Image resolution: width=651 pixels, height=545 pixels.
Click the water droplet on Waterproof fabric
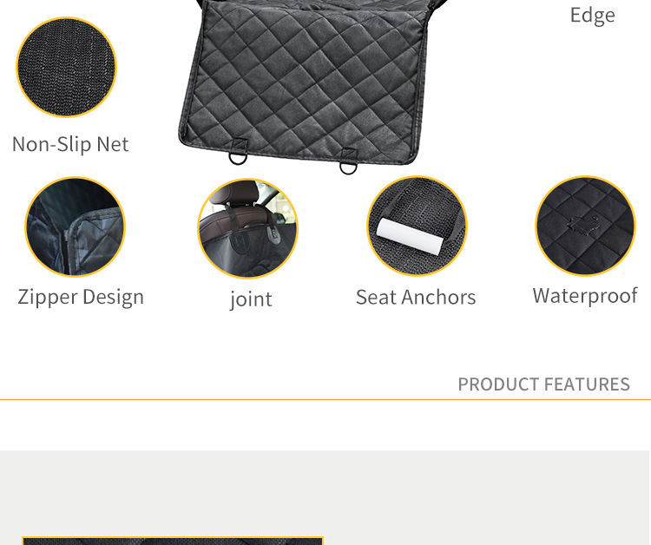click(x=583, y=227)
